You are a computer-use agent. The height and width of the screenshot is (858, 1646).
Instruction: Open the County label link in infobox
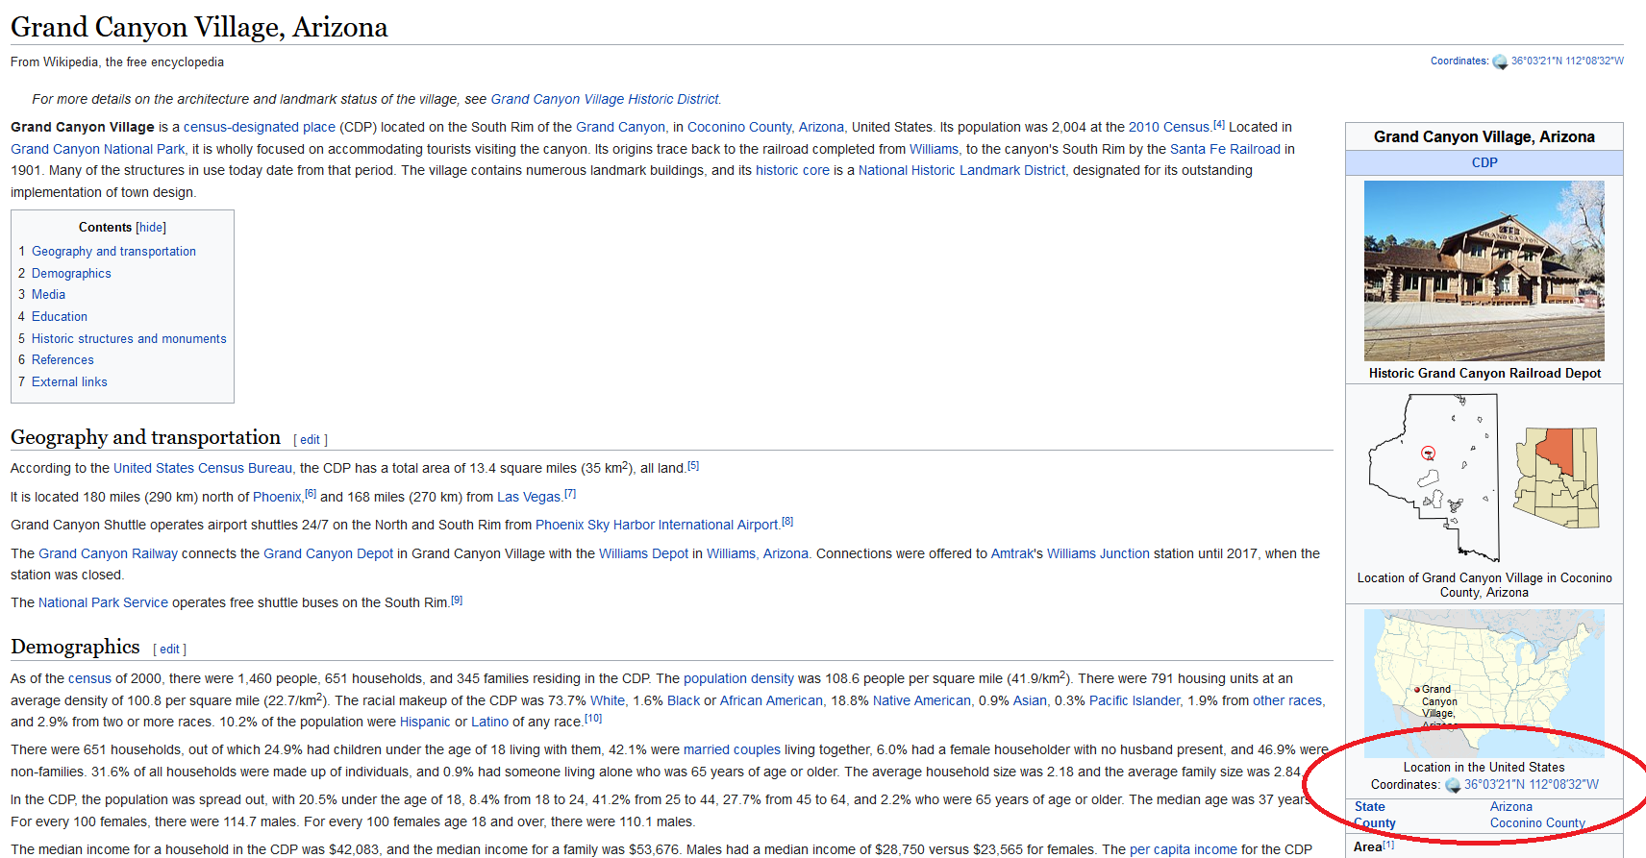click(1375, 823)
